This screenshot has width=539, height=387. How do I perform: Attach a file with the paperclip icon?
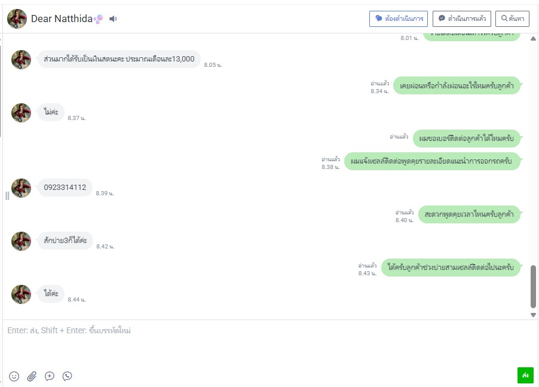32,376
